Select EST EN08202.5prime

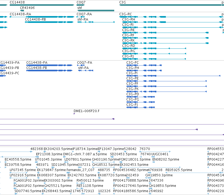click(166, 159)
